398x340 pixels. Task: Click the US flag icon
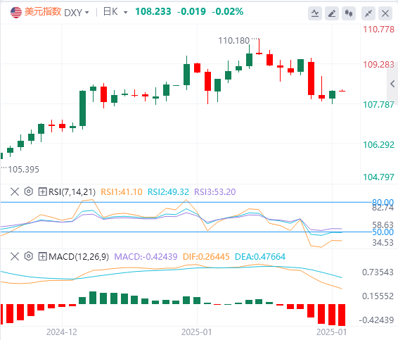pos(16,12)
